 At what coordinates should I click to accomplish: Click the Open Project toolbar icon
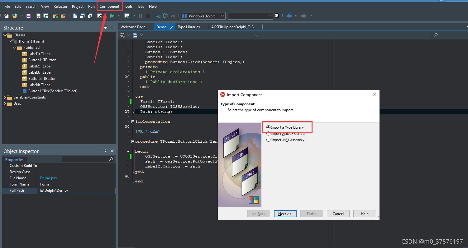point(46,16)
